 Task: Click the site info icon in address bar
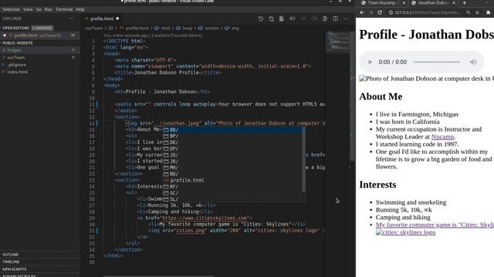tap(391, 12)
